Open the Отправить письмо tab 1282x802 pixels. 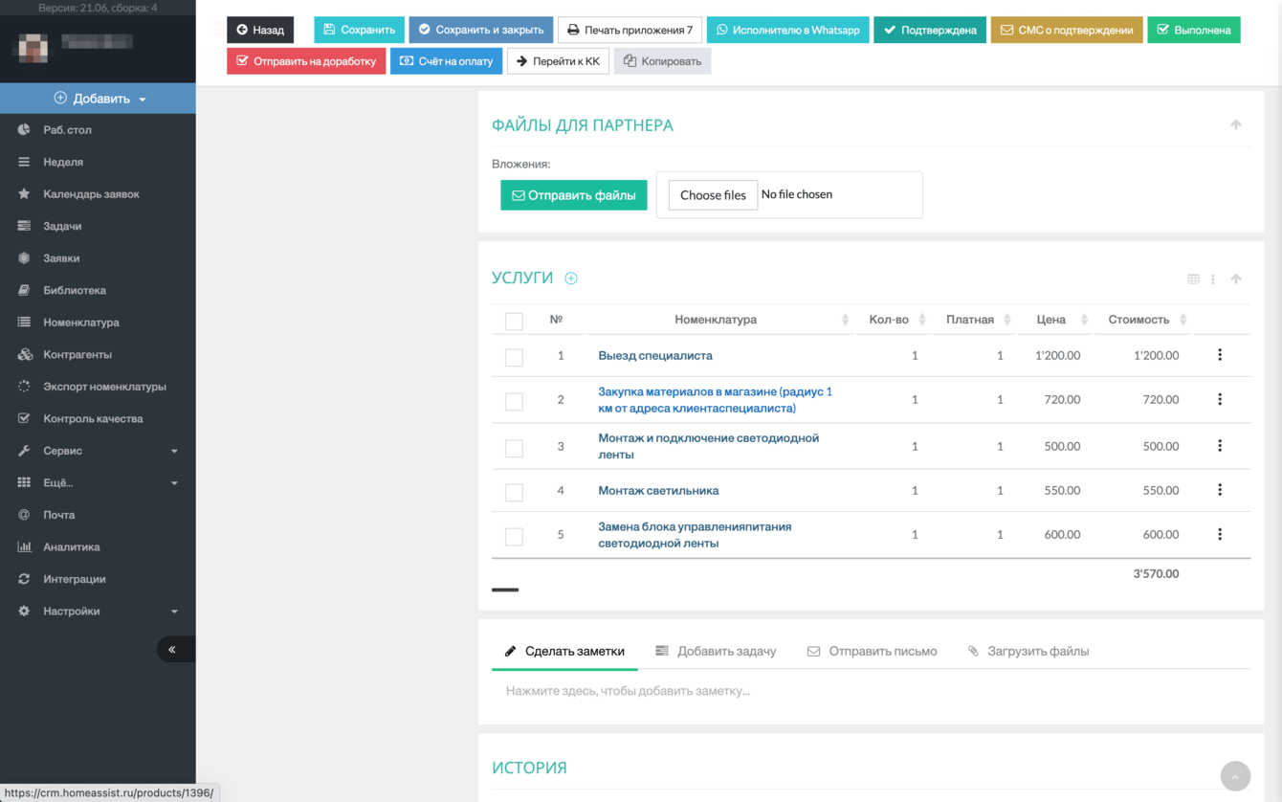(x=872, y=651)
